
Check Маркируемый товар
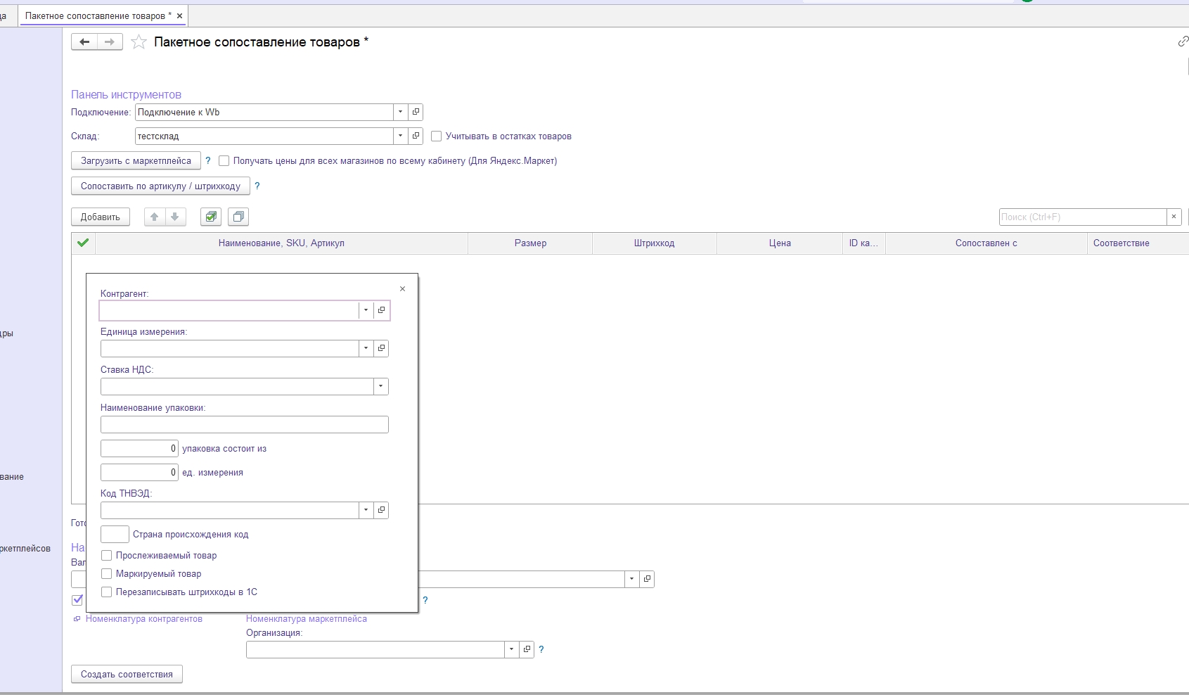click(x=107, y=574)
